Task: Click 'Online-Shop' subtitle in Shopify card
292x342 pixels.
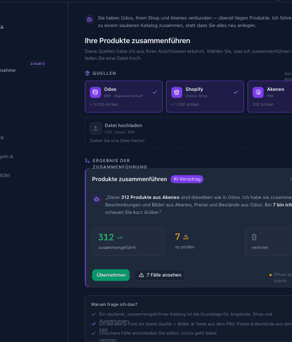Action: pos(196,96)
